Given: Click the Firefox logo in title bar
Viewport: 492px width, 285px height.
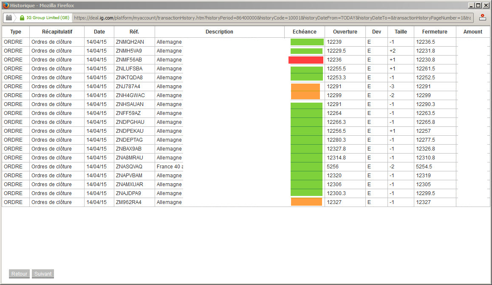Looking at the screenshot, I should tap(6, 6).
